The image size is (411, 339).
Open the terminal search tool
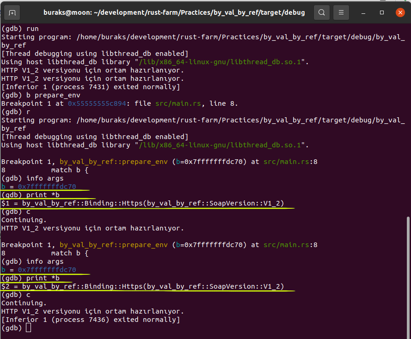click(x=322, y=12)
